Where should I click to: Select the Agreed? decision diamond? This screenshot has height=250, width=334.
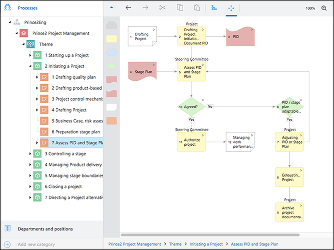click(191, 107)
